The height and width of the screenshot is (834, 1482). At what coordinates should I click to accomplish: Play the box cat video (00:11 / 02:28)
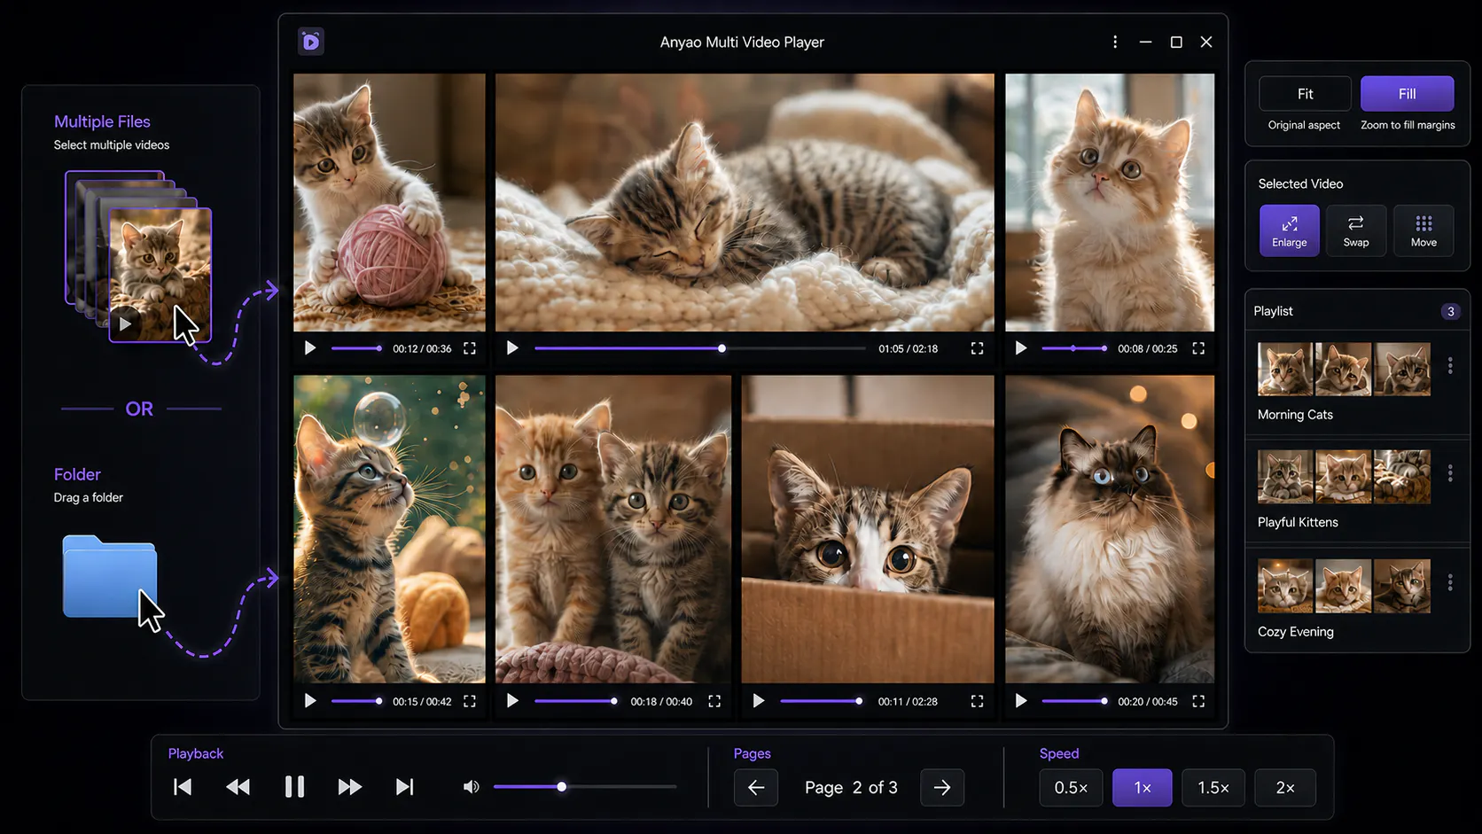point(759,701)
